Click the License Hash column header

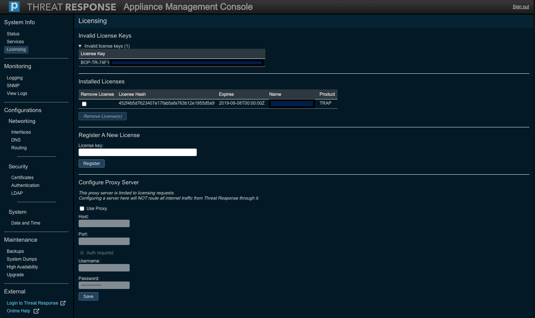[x=132, y=94]
